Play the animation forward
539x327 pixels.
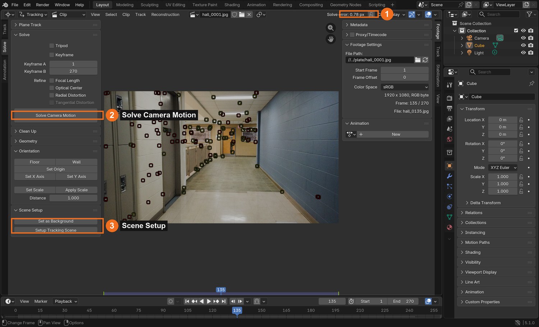click(x=209, y=301)
